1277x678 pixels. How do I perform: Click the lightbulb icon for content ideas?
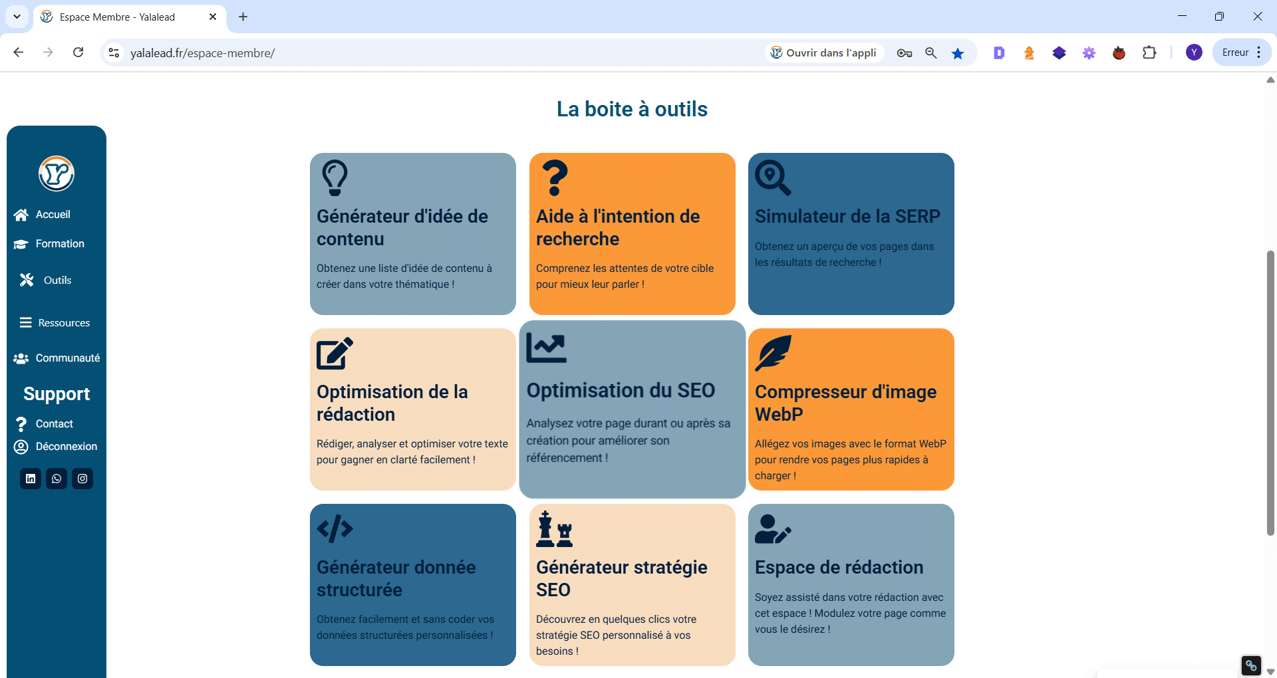pos(335,177)
